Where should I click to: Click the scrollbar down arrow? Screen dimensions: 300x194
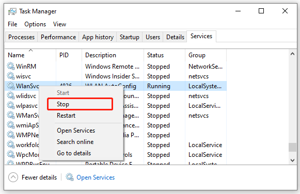[x=292, y=160]
